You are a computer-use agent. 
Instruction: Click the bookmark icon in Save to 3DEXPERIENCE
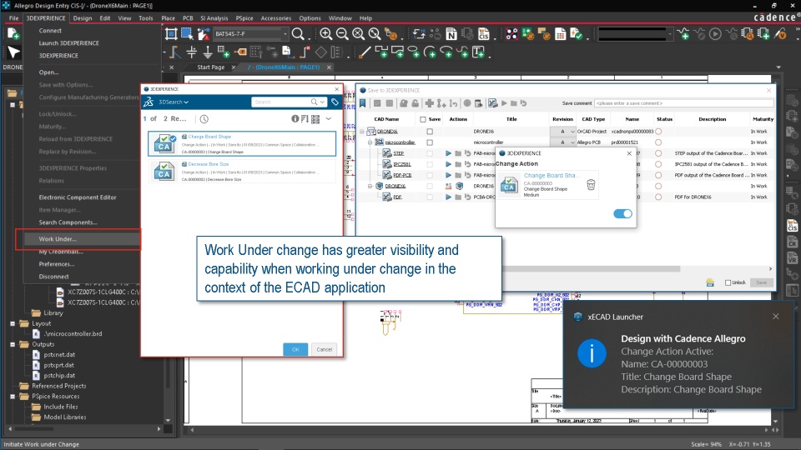(363, 103)
